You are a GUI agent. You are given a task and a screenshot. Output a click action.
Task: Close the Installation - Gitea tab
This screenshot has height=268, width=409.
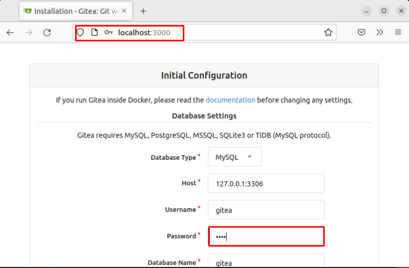124,11
